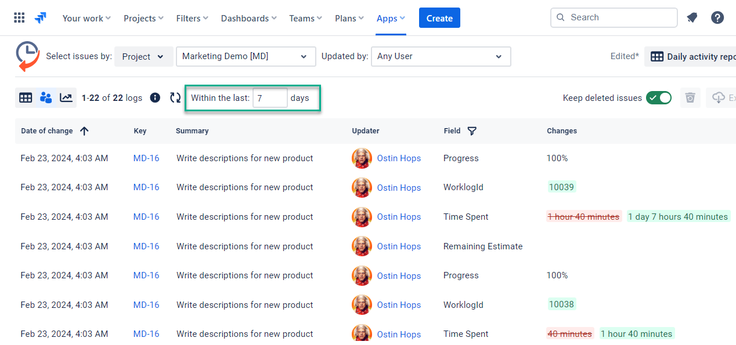Click the refresh logs icon

pos(175,98)
